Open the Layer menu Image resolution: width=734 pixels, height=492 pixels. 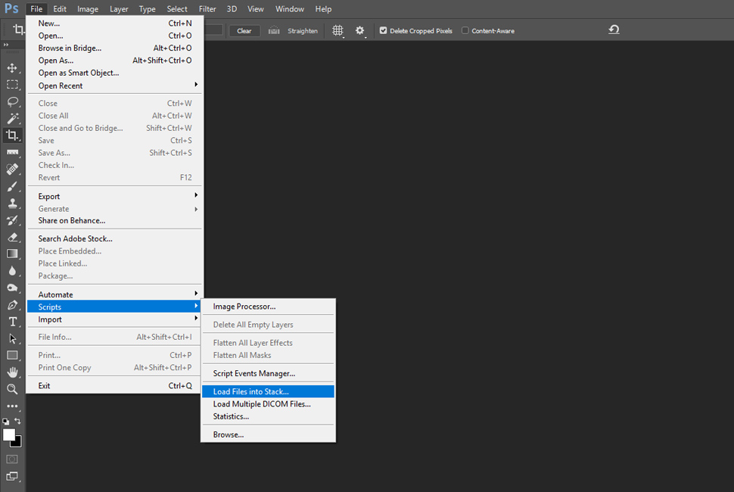coord(119,9)
